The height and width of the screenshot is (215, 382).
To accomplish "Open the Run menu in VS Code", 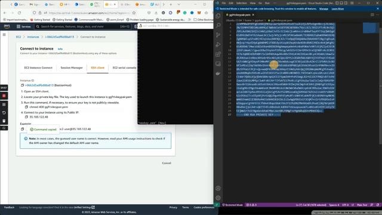I will coord(267,3).
